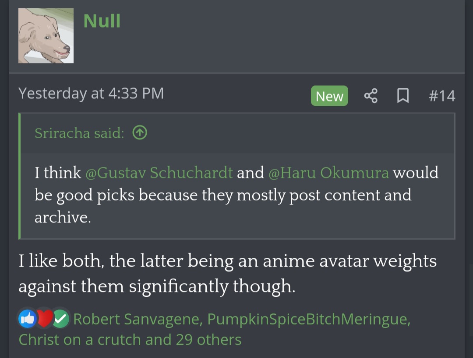Click the blue thumbs-up reaction icon

click(x=27, y=320)
